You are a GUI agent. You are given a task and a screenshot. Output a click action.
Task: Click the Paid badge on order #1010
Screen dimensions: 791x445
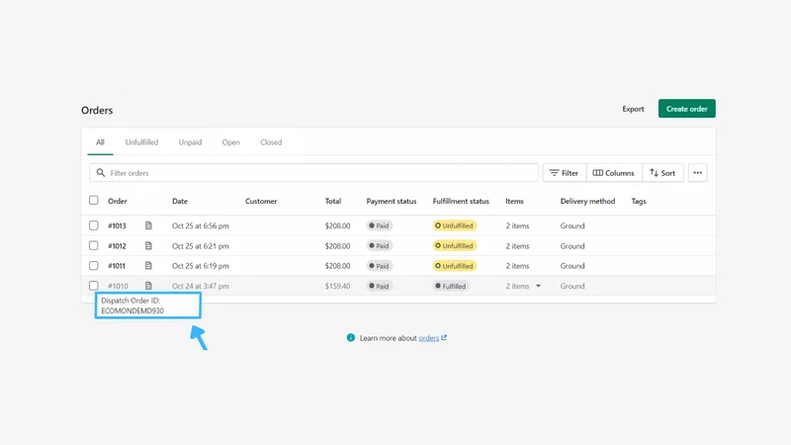pos(380,286)
